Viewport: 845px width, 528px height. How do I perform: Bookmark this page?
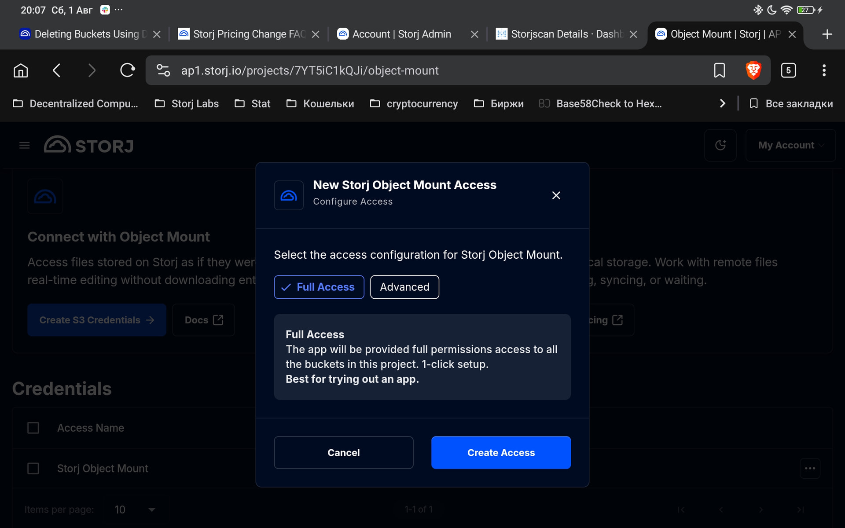pyautogui.click(x=719, y=70)
